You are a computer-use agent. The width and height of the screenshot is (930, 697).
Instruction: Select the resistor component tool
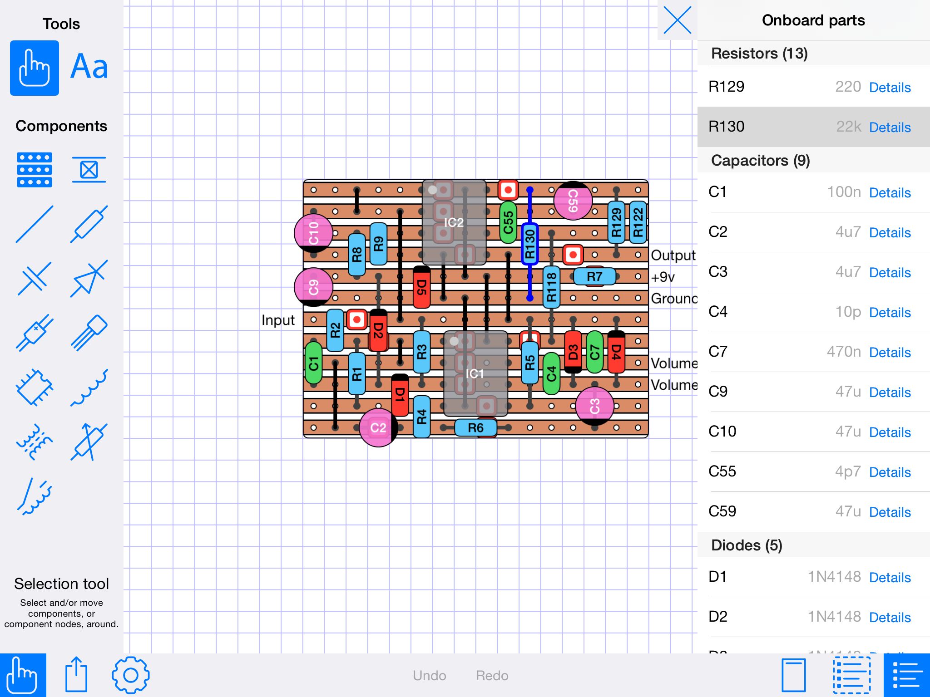point(89,225)
